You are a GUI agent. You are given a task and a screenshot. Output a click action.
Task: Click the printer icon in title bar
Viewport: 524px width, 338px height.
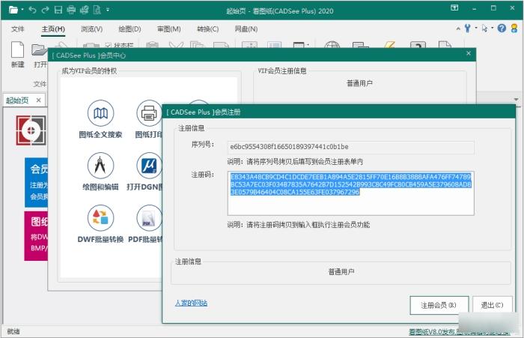click(x=71, y=10)
